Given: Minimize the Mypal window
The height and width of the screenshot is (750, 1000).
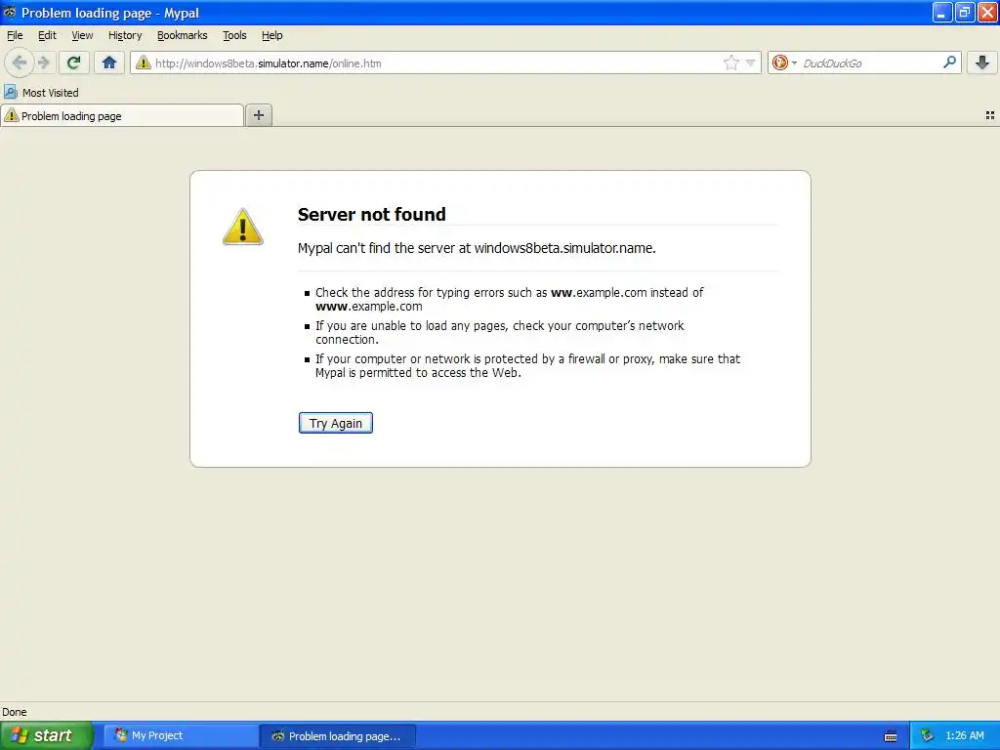Looking at the screenshot, I should (942, 12).
